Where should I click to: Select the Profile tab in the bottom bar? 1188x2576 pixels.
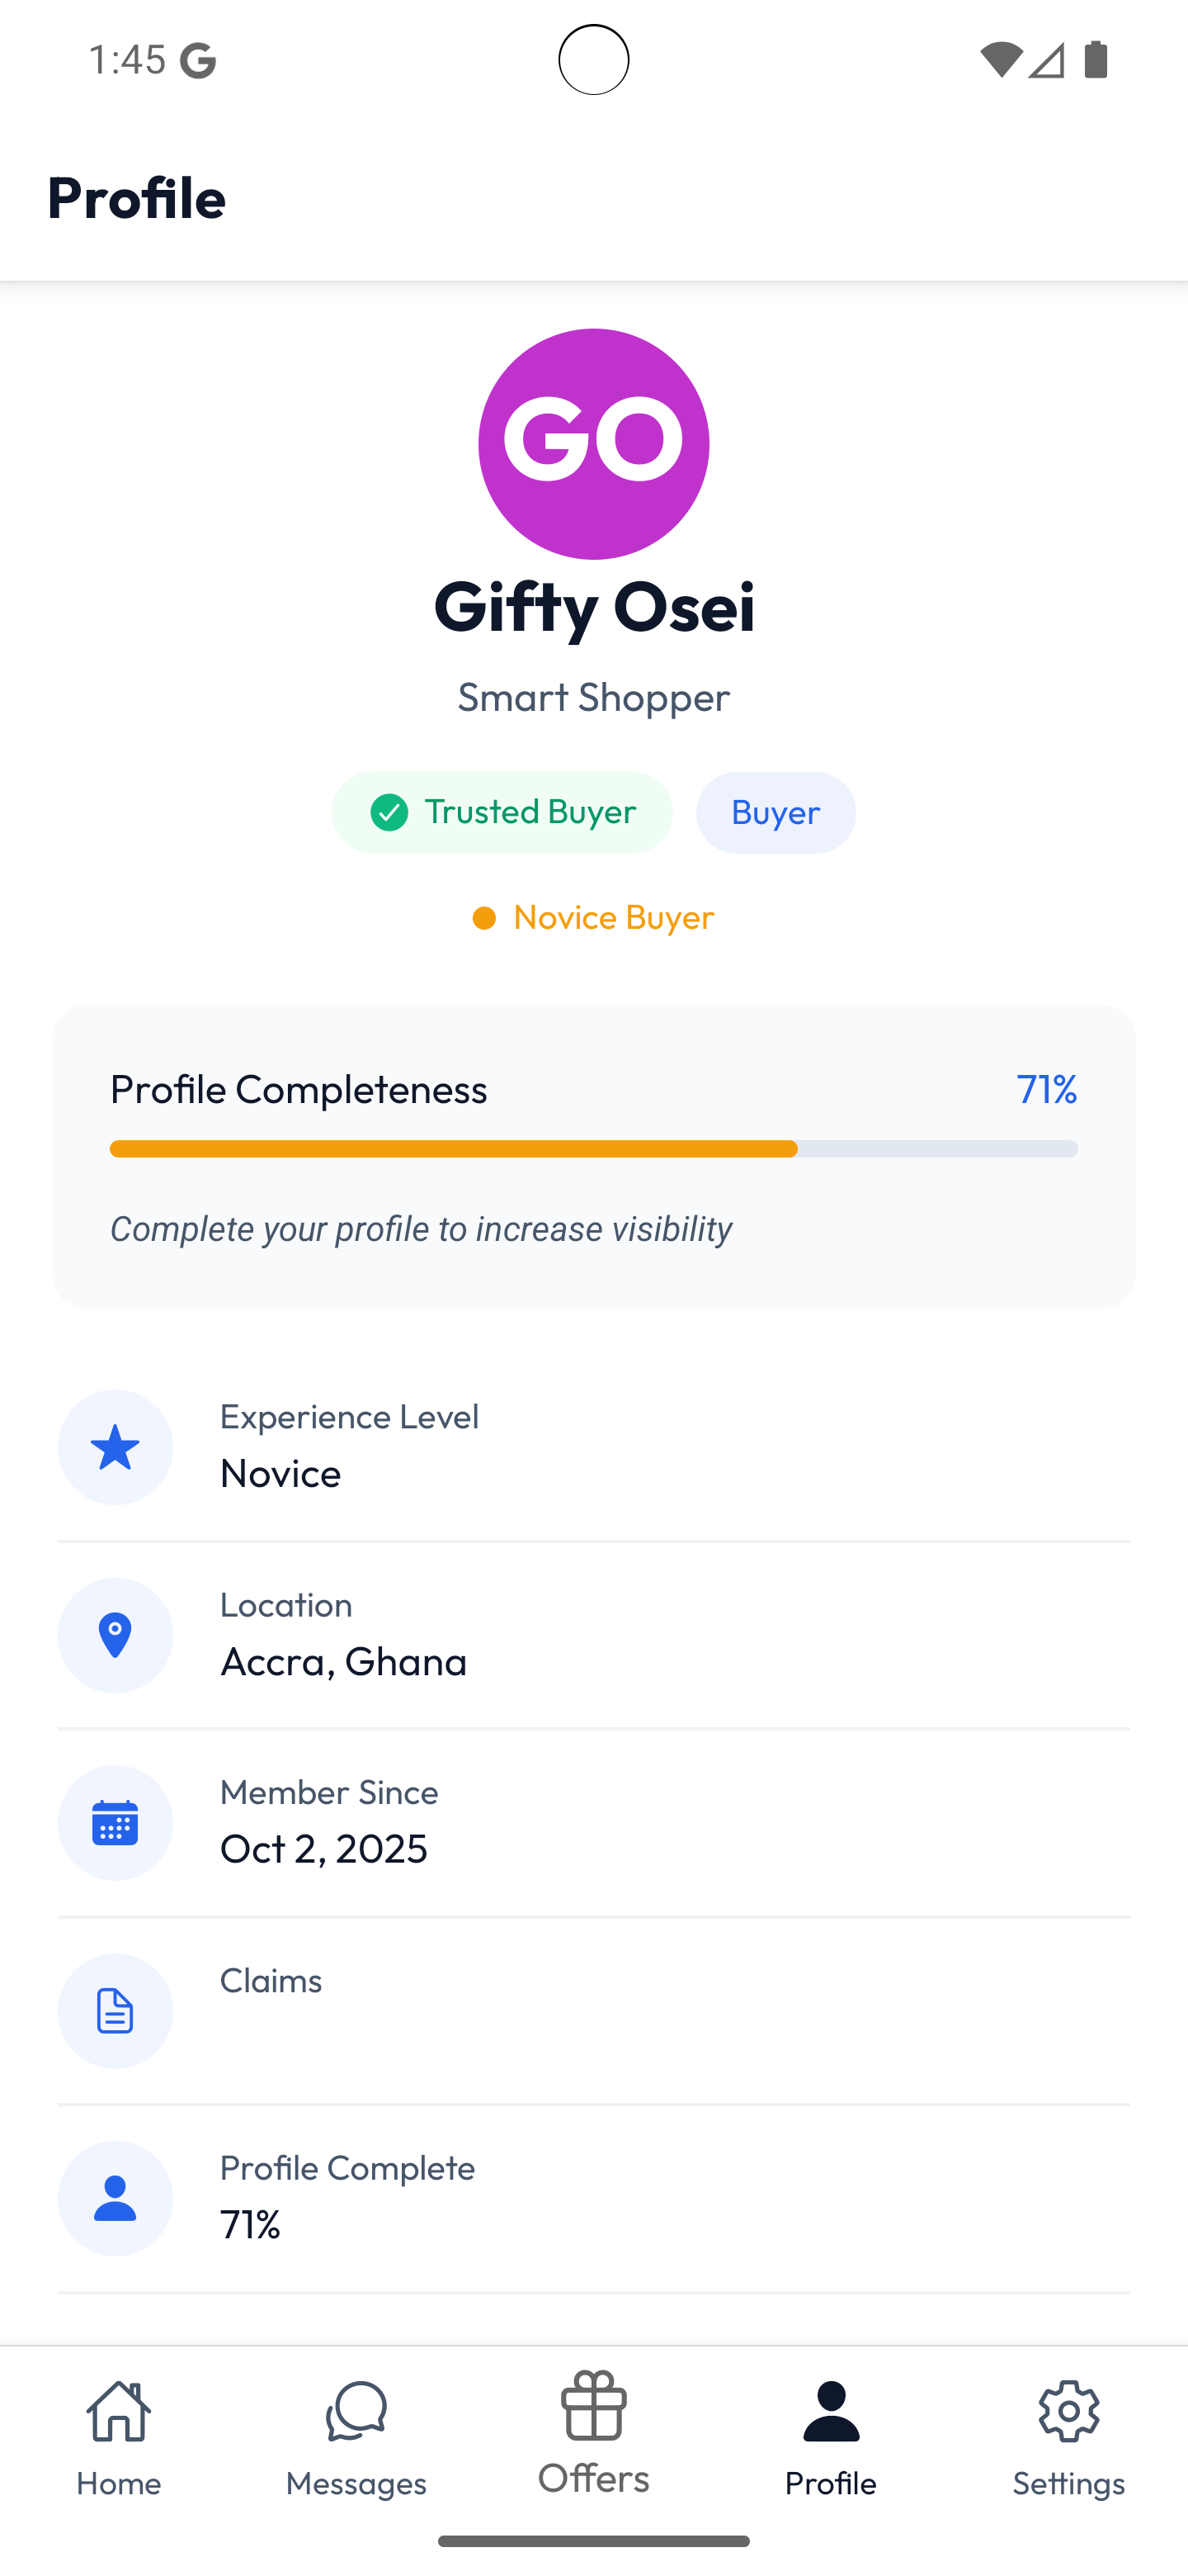click(x=832, y=2437)
